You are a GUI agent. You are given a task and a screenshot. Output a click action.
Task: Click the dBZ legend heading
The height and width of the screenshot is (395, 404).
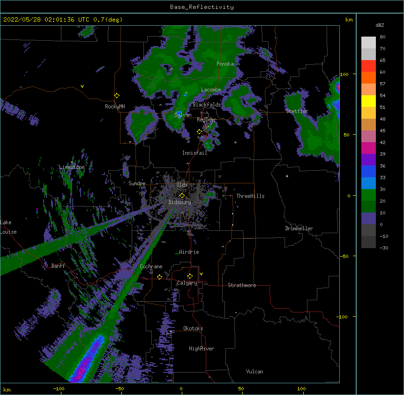point(380,25)
